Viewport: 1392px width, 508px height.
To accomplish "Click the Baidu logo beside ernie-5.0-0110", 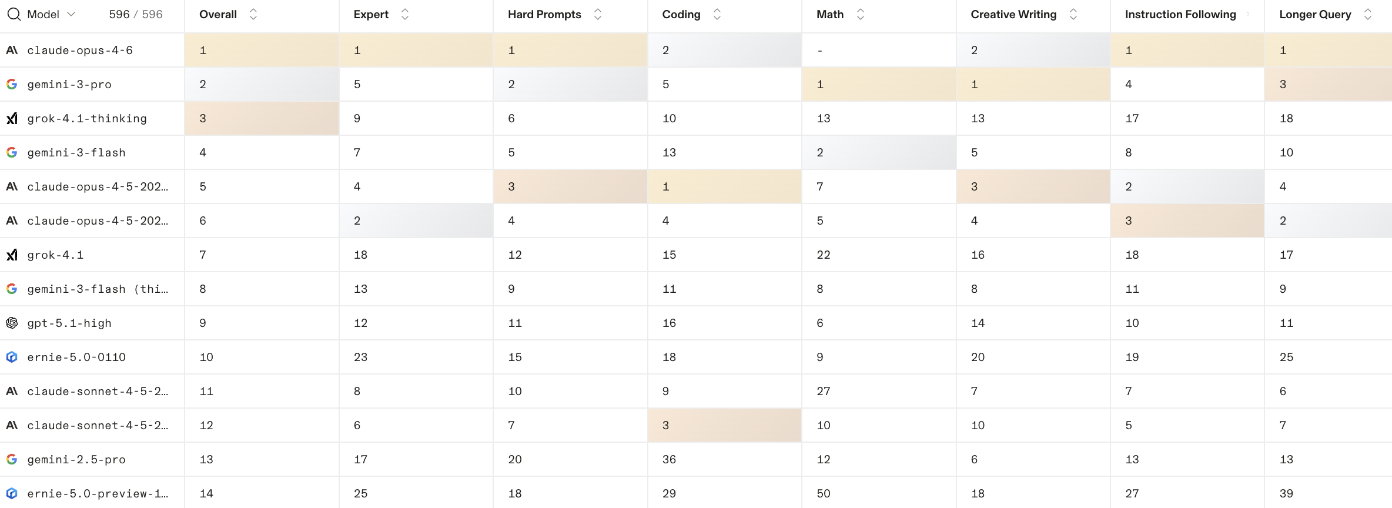I will 12,357.
